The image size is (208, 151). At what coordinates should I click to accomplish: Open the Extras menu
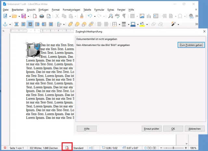click(111, 10)
